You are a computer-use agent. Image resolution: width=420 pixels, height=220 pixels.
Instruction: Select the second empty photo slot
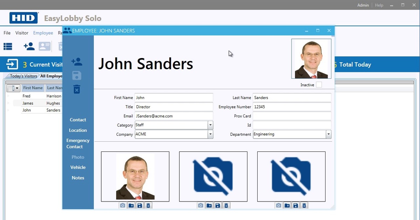(213, 177)
